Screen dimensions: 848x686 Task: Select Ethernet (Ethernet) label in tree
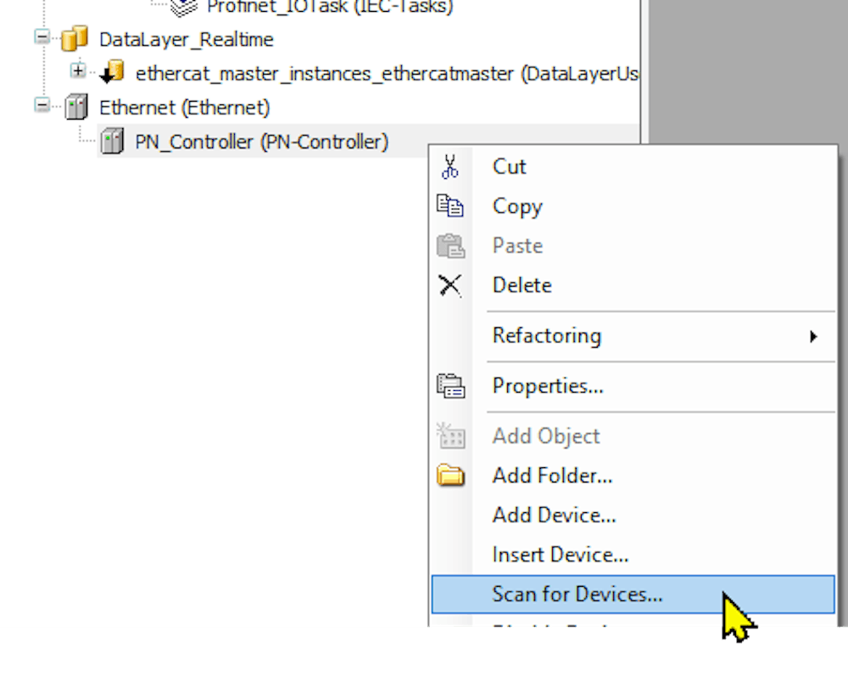coord(184,108)
